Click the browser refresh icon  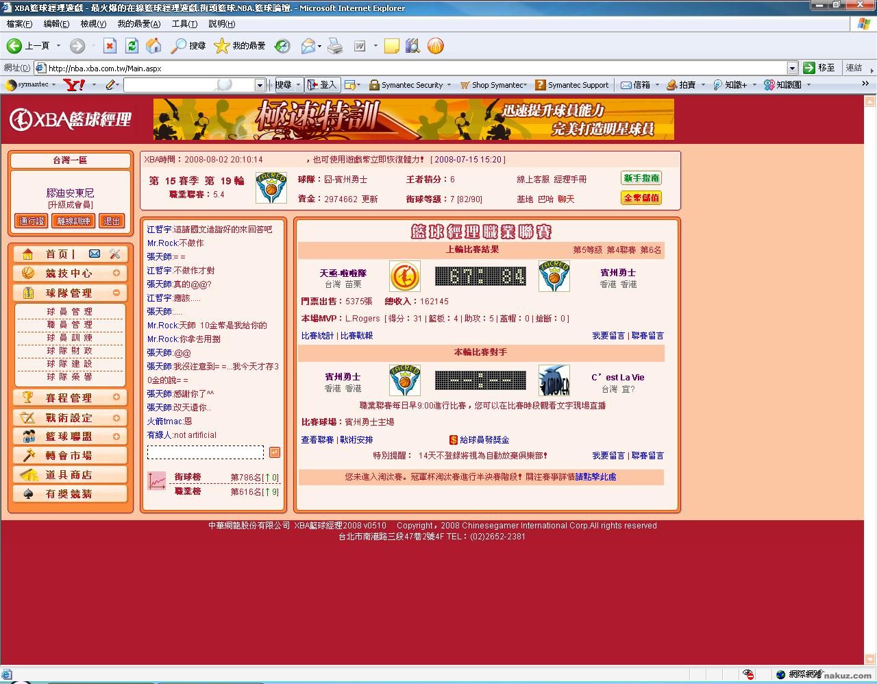coord(132,46)
